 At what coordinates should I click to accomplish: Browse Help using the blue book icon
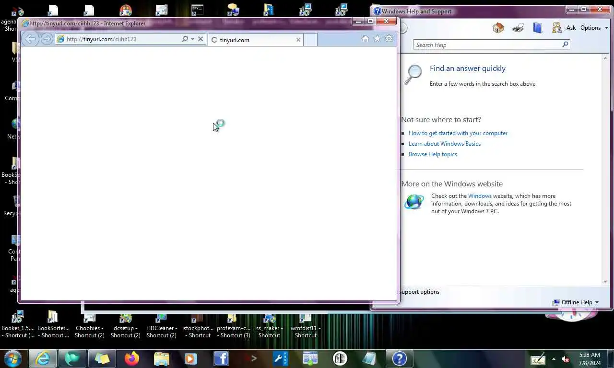click(538, 28)
